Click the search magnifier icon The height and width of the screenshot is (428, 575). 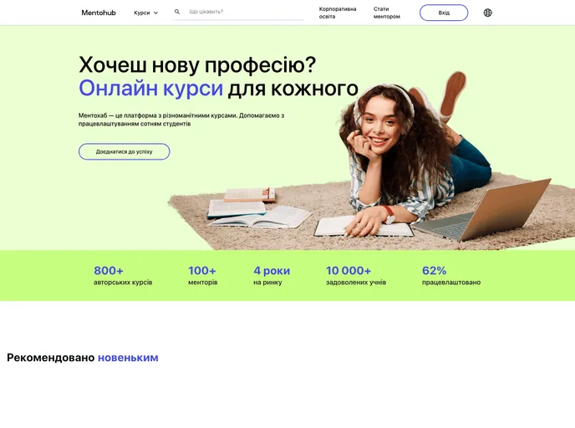(177, 12)
